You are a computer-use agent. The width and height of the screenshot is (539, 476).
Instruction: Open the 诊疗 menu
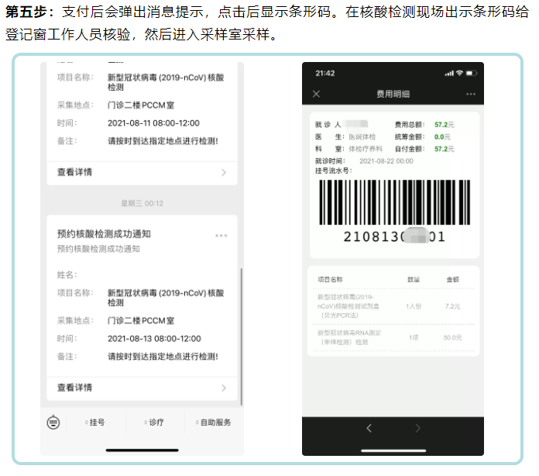point(154,423)
